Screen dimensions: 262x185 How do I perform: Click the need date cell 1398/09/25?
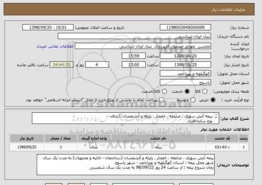click(x=27, y=147)
